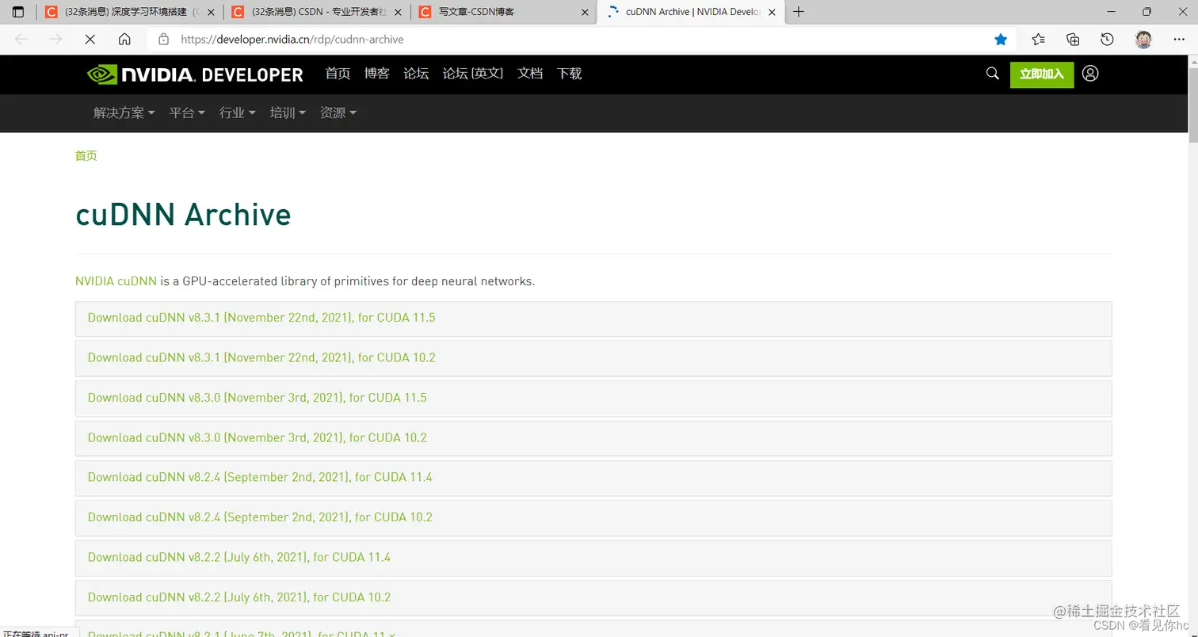Viewport: 1198px width, 637px height.
Task: Close the 深度学习环境搭建 tab
Action: [x=211, y=12]
